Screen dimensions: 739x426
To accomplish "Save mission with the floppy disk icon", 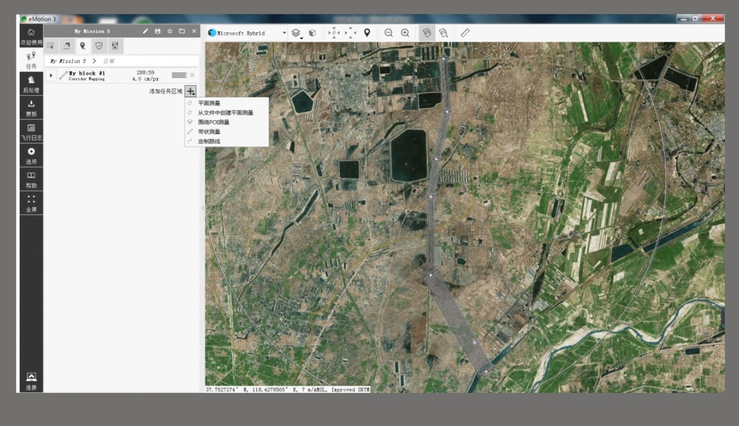I will click(x=158, y=31).
